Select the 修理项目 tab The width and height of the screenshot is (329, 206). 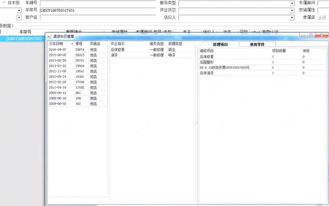click(220, 44)
